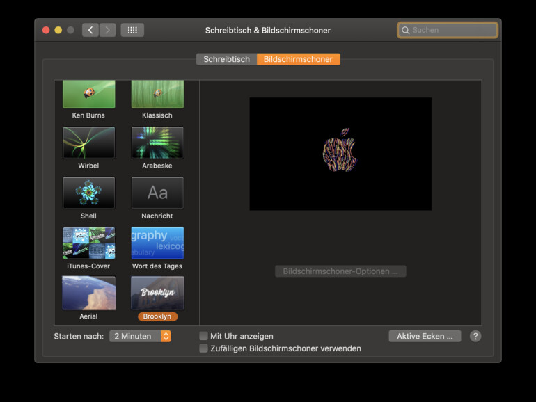This screenshot has width=536, height=402.
Task: Focus the Suchen search field
Action: (x=448, y=30)
